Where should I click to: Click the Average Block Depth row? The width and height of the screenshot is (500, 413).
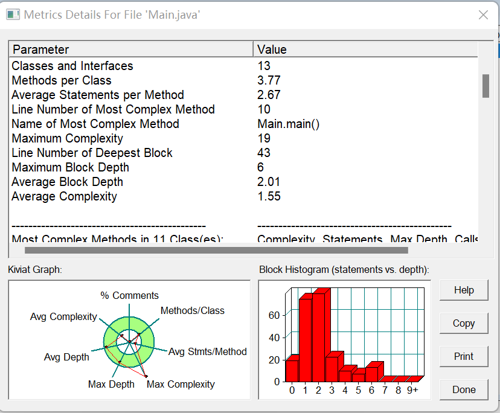click(x=243, y=182)
